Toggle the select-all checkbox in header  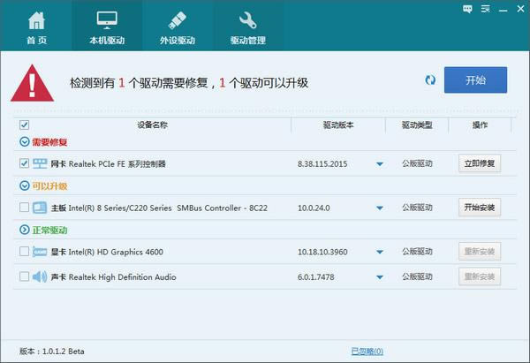(24, 125)
